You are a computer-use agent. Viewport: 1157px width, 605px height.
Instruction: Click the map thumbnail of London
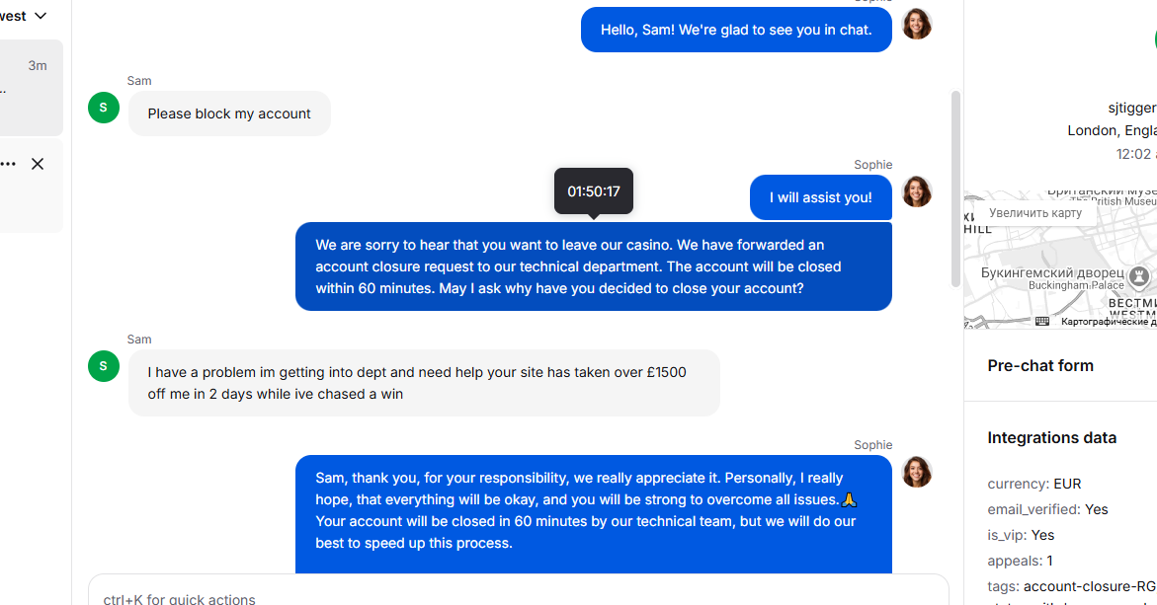(x=1060, y=258)
